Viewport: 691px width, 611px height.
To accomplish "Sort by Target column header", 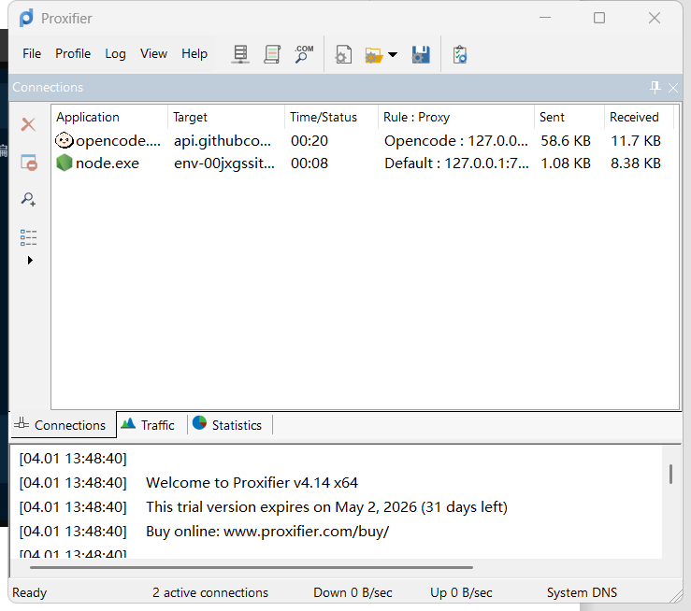I will [226, 117].
